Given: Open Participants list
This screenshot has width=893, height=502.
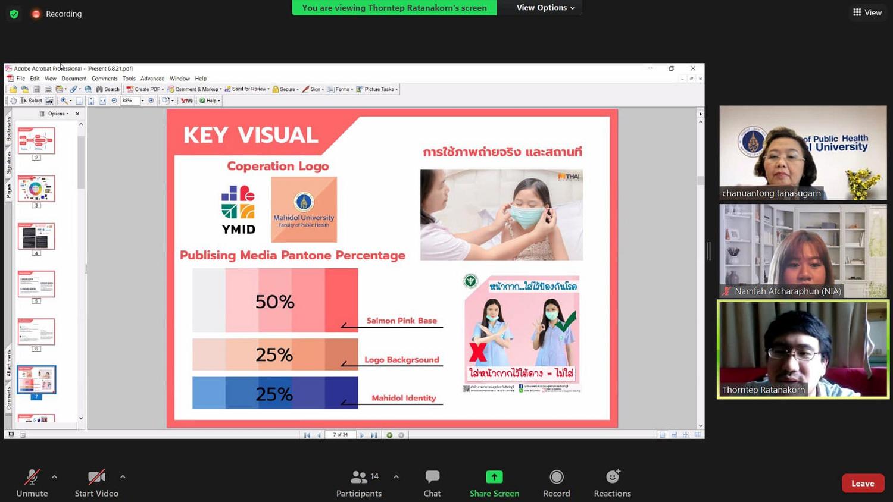Looking at the screenshot, I should click(x=358, y=483).
